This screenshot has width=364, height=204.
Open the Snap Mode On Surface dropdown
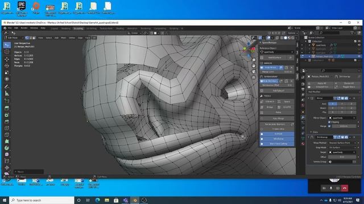(x=342, y=147)
